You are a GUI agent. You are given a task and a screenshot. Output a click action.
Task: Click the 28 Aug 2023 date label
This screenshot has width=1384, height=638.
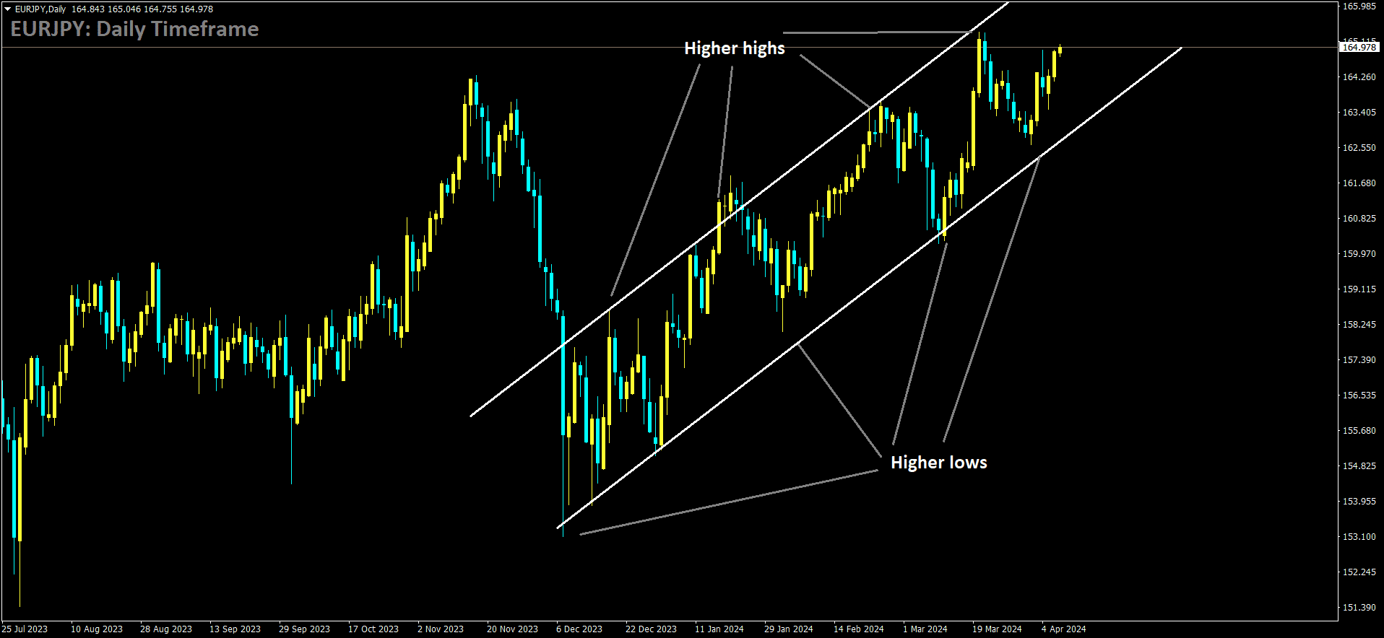(166, 629)
